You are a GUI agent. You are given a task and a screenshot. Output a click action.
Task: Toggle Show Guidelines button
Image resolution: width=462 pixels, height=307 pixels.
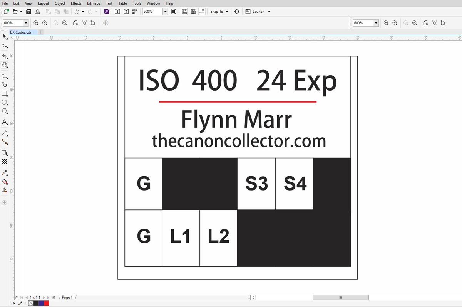tap(202, 12)
